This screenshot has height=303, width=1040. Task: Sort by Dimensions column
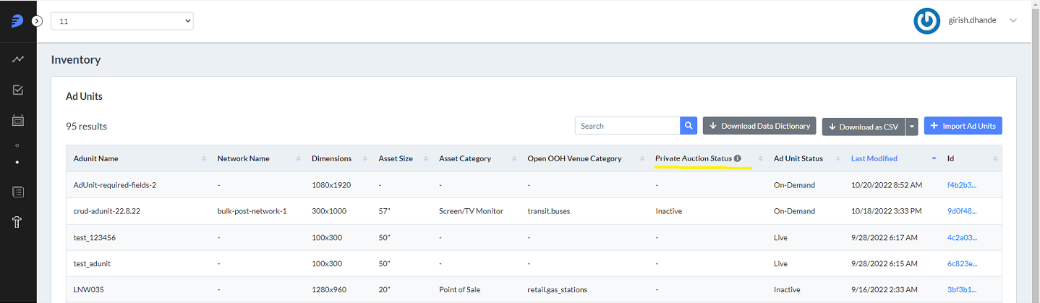click(338, 158)
